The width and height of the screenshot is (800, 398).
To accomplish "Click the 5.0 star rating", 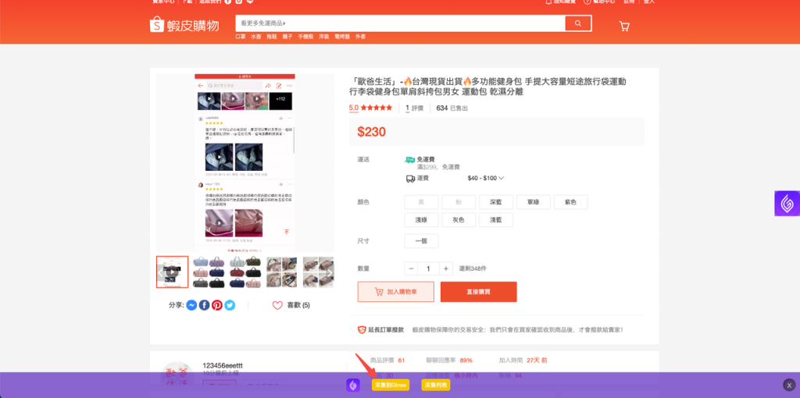I will [370, 108].
